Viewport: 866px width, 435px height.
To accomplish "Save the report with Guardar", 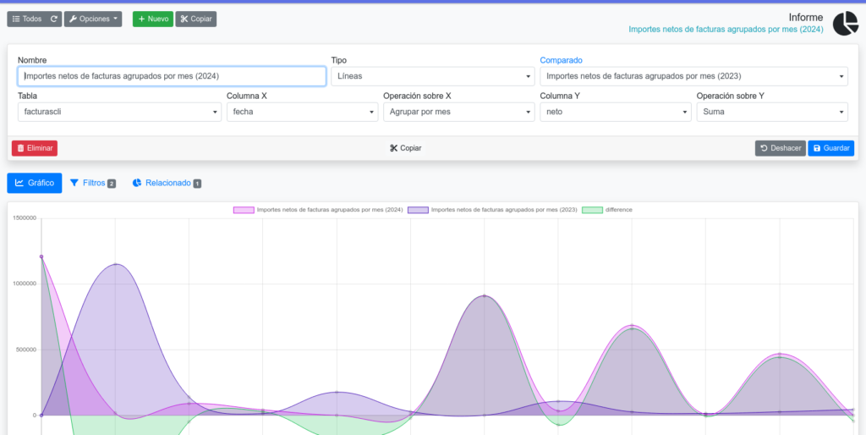I will pyautogui.click(x=830, y=148).
